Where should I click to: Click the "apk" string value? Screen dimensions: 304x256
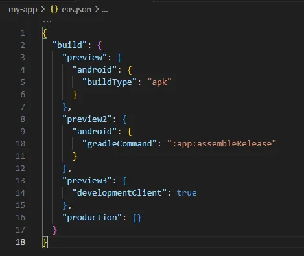pos(159,82)
